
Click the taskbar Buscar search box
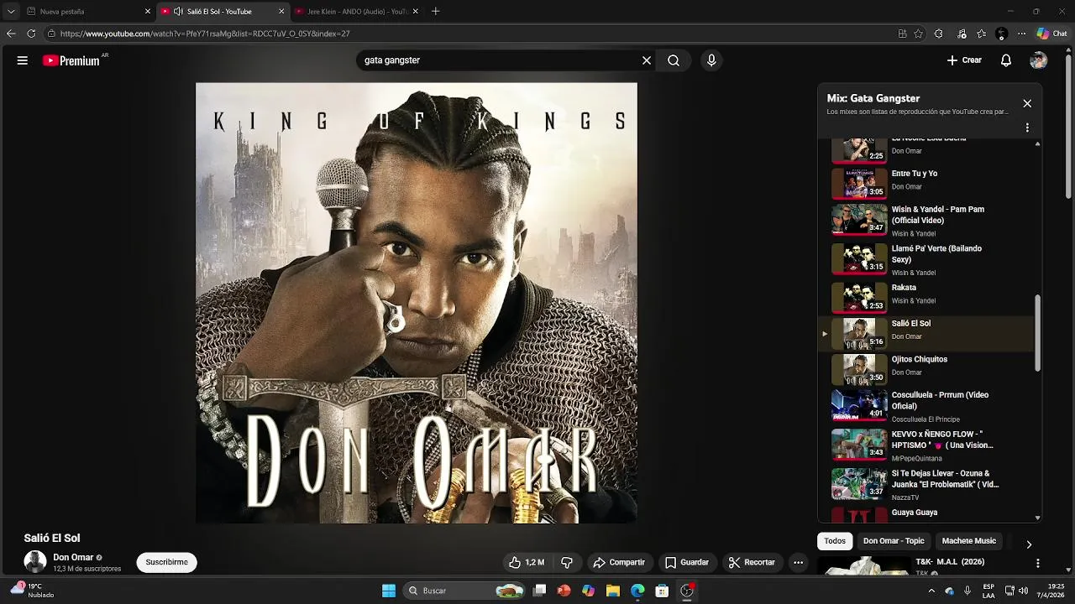(465, 591)
